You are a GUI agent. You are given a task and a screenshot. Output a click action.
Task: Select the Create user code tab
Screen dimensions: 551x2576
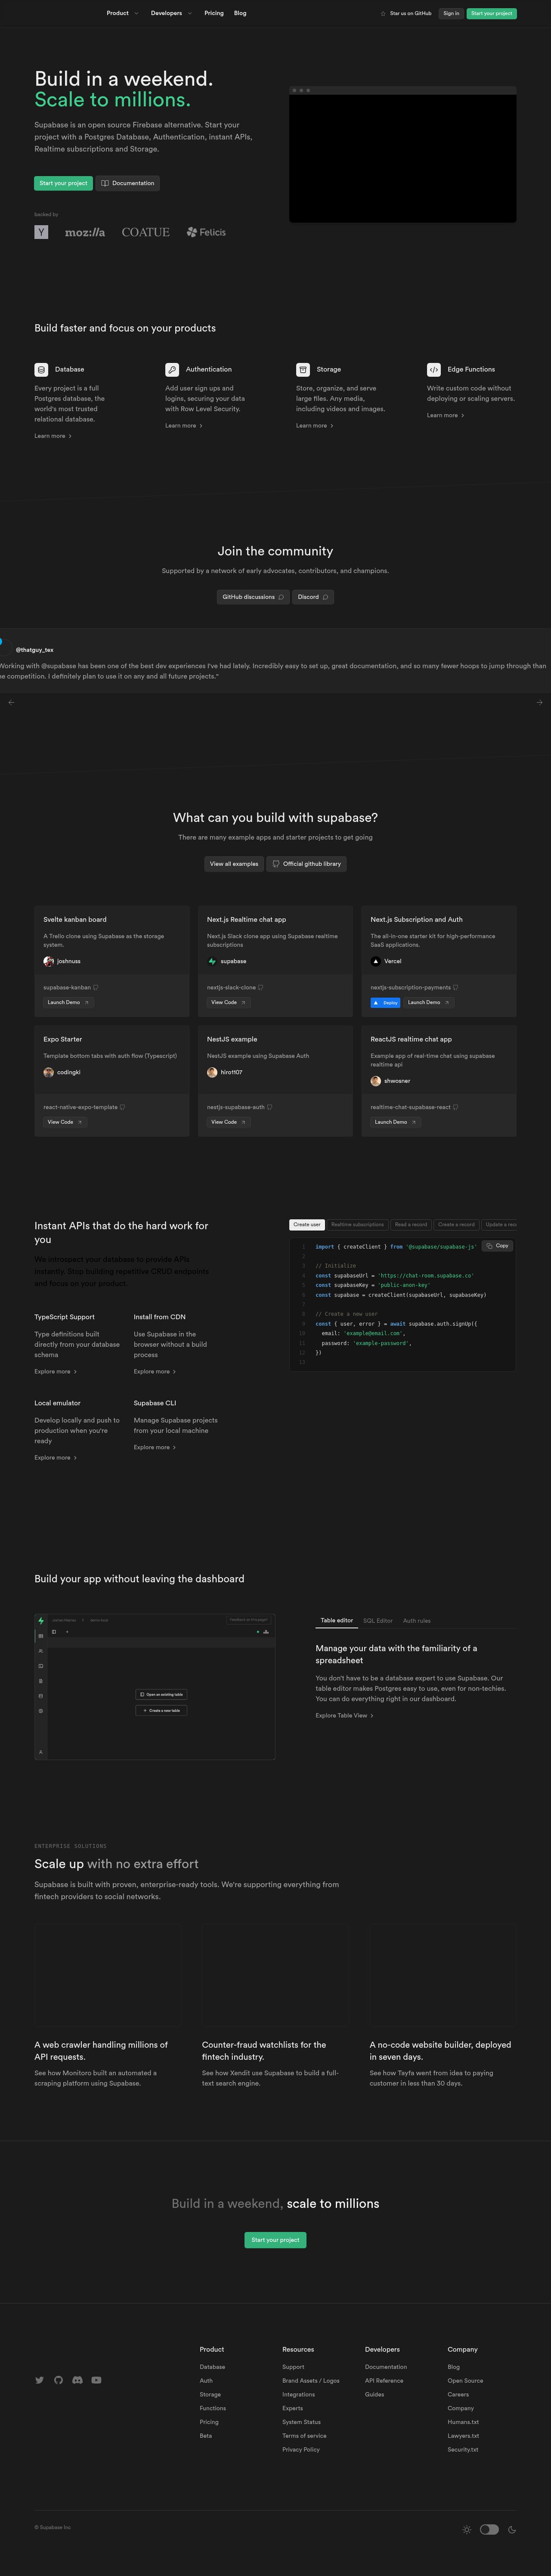tap(307, 1224)
